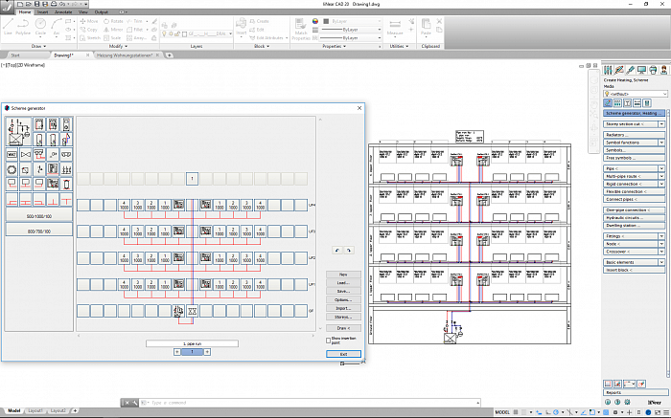This screenshot has width=671, height=418.
Task: Click the Draw < button
Action: click(343, 328)
